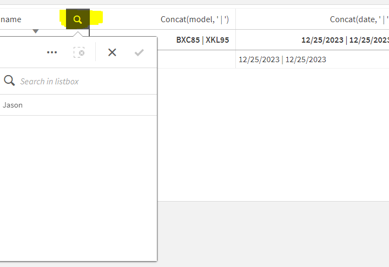Click the empty model cell in the data row
The height and width of the screenshot is (267, 389).
click(196, 59)
